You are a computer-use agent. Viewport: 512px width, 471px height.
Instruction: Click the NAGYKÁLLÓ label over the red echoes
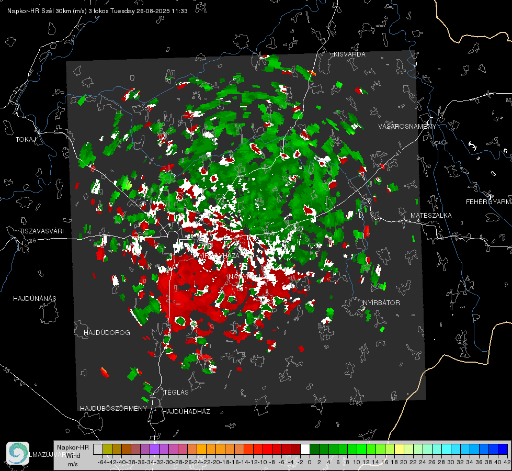click(x=247, y=277)
